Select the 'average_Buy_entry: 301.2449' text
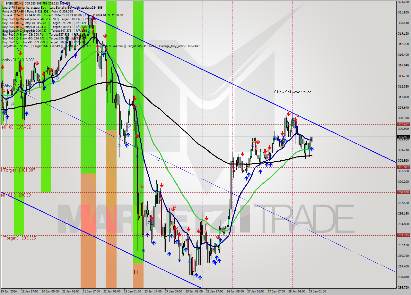 click(x=179, y=46)
